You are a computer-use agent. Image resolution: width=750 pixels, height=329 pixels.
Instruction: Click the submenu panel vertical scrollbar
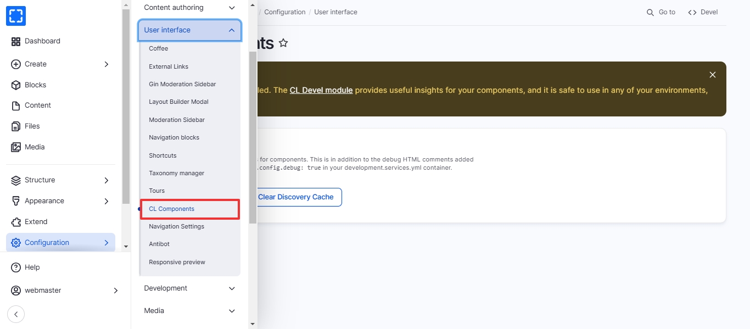pos(253,137)
